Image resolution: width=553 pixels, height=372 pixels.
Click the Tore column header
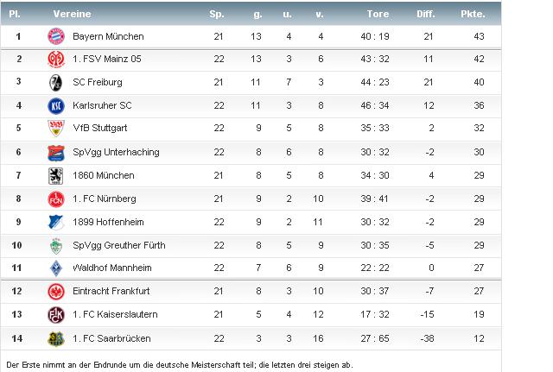click(x=378, y=14)
